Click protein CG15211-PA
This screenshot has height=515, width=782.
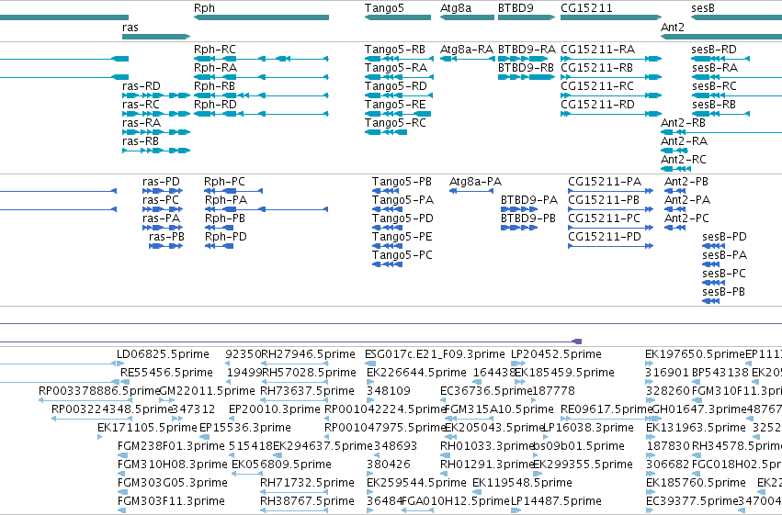(x=611, y=191)
